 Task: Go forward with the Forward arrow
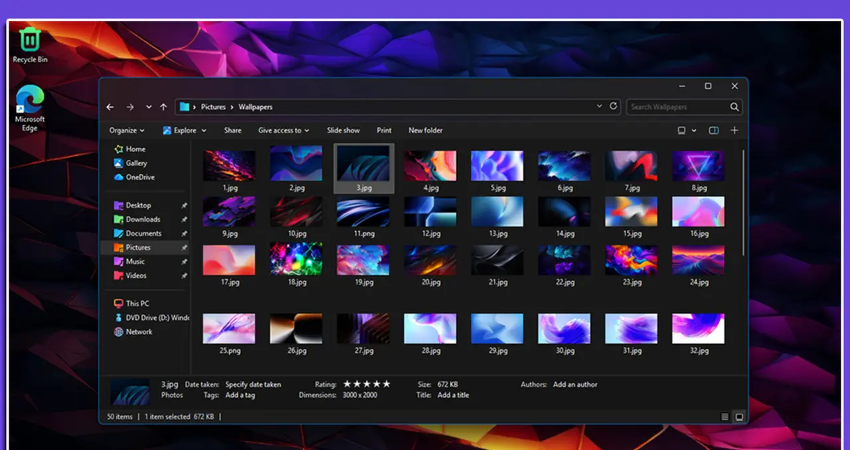click(130, 107)
